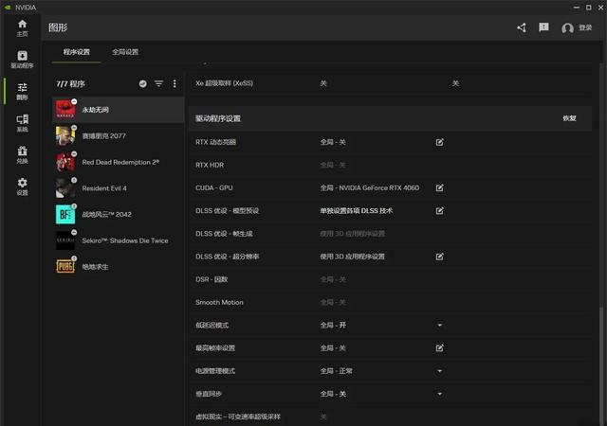The height and width of the screenshot is (426, 607).
Task: Click the 图形 page title
Action: tap(58, 27)
